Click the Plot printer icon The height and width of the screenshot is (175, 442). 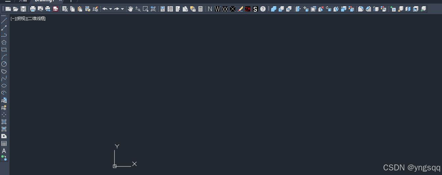pos(33,9)
